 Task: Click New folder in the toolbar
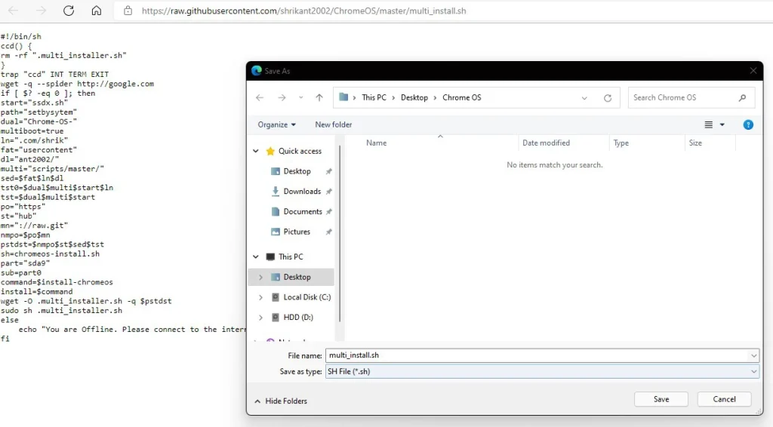pos(333,124)
